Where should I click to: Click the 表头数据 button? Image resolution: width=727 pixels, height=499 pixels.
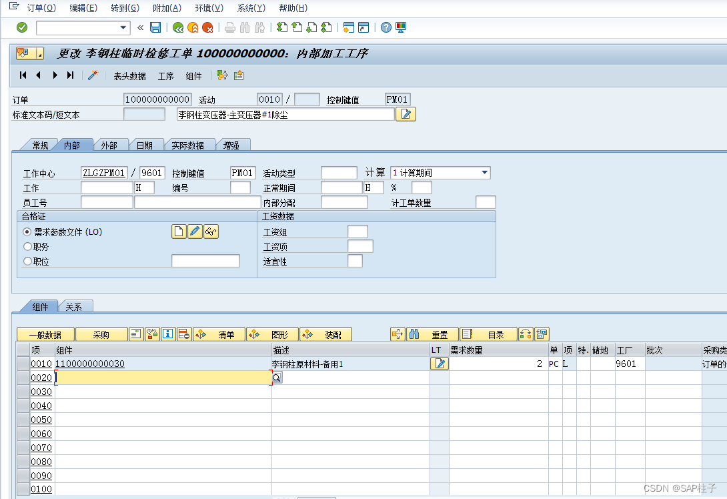pos(130,76)
